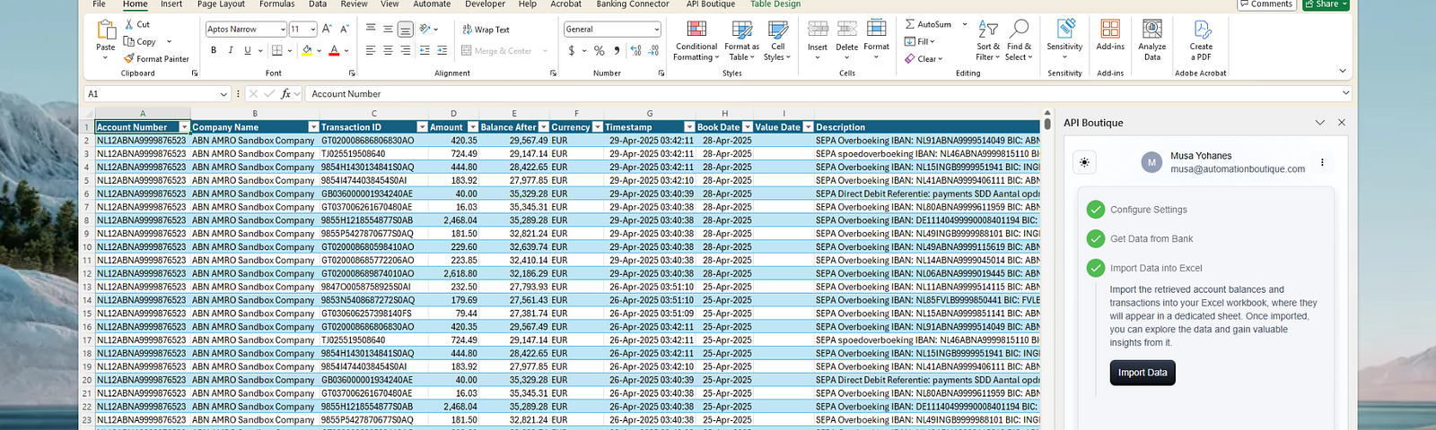Apply the red Font Color swatch
This screenshot has height=430, width=1436.
coord(334,51)
